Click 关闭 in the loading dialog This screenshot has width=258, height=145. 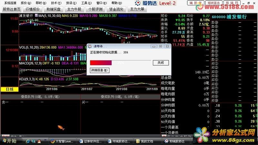pos(161,63)
